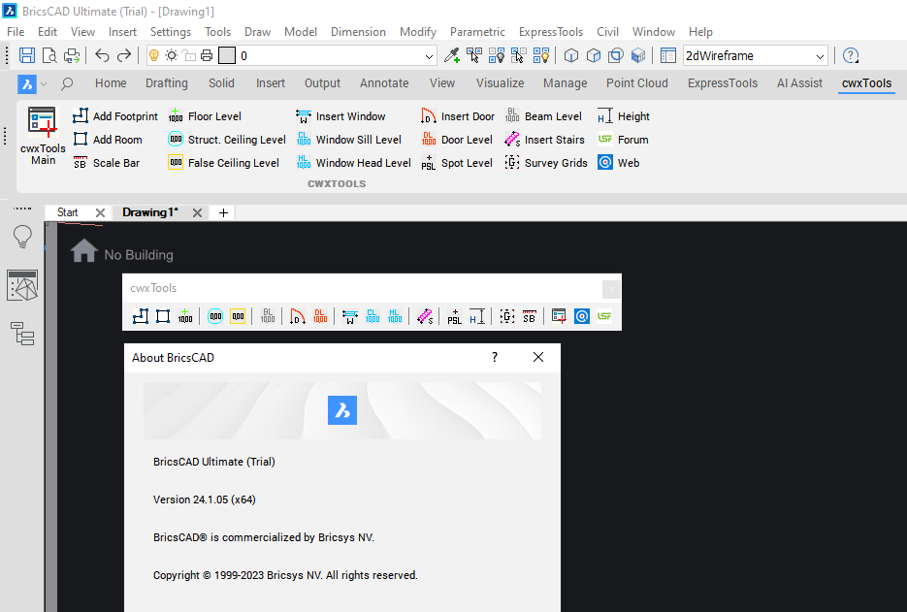The height and width of the screenshot is (612, 907).
Task: Click the ribbon search magnifier
Action: click(67, 83)
